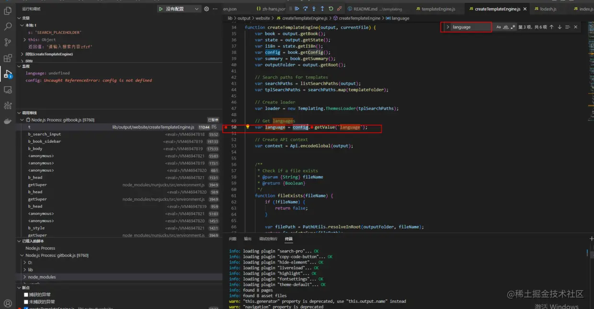The image size is (594, 309).
Task: Enable the 捕获的异常 breakpoint checkbox
Action: tap(26, 295)
